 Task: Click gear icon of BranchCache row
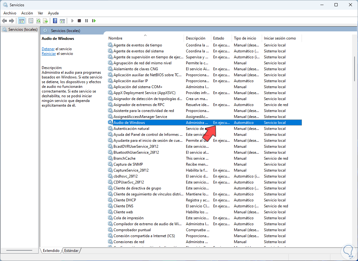[x=110, y=158]
